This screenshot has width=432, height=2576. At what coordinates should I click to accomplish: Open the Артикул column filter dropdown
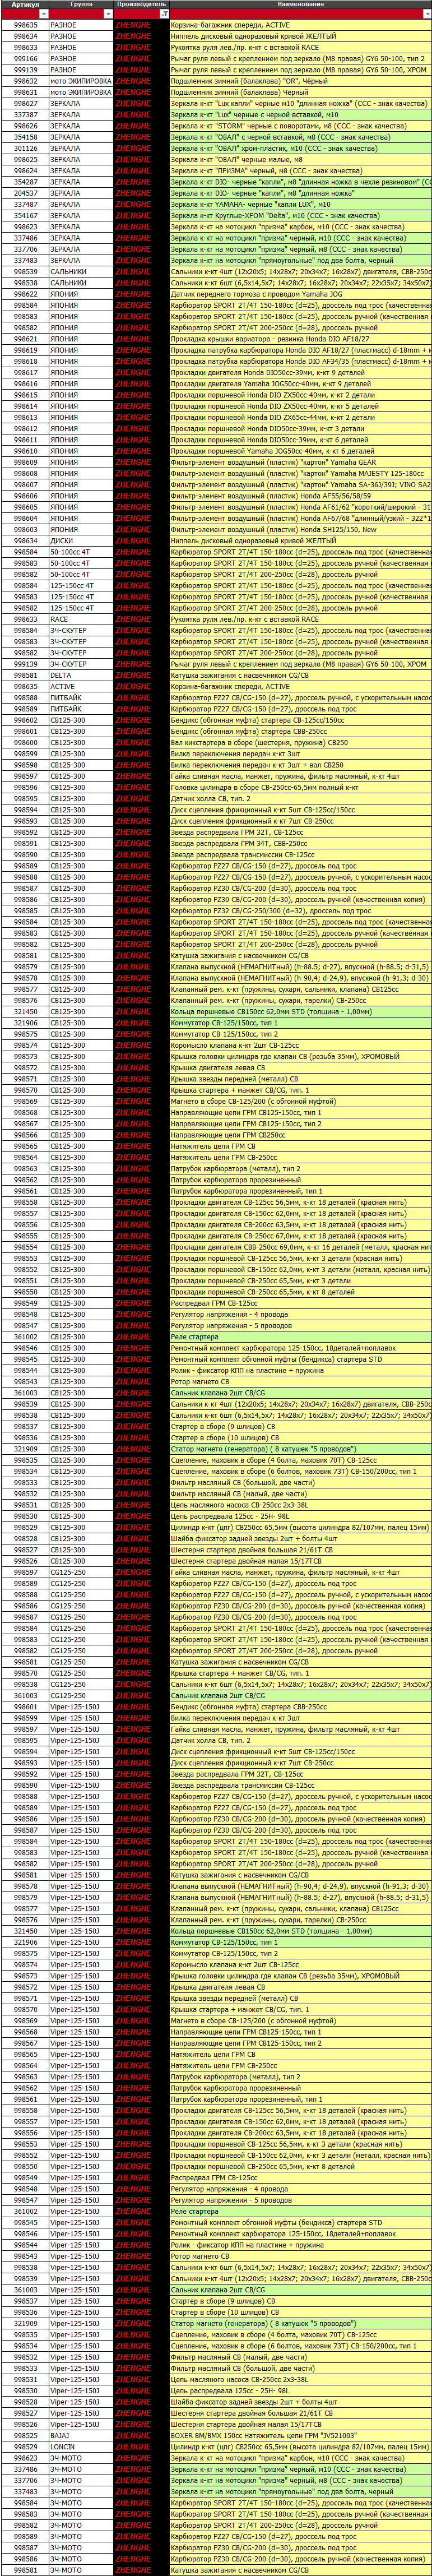point(43,14)
